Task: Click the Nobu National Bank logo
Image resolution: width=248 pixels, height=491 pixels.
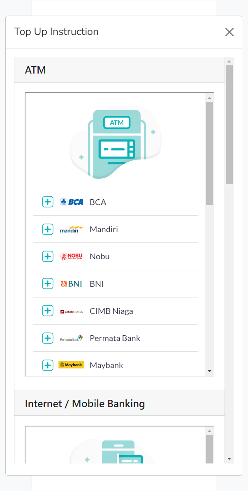Action: click(72, 256)
